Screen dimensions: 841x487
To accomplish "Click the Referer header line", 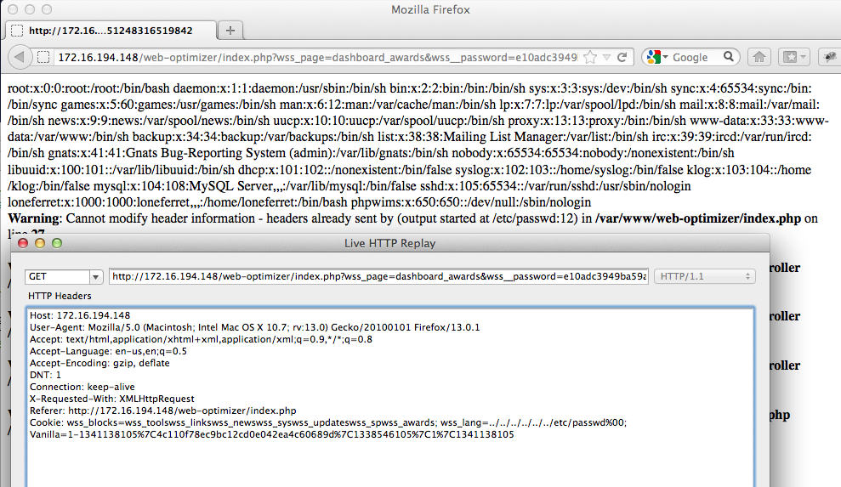I will [x=162, y=411].
